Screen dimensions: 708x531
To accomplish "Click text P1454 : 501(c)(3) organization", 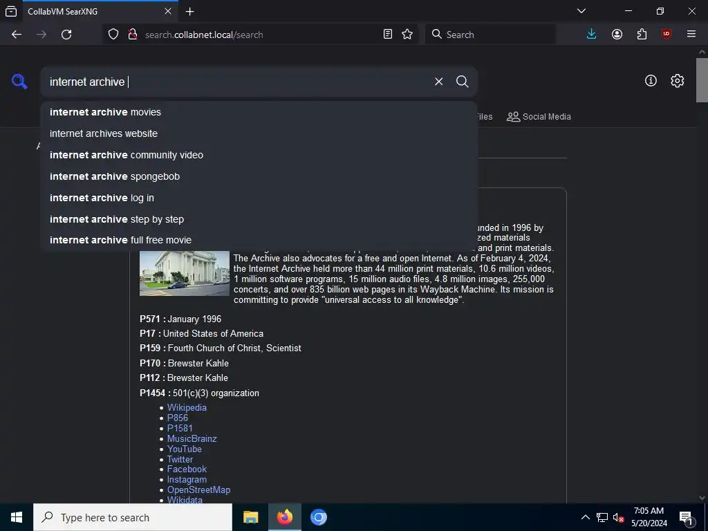I will click(199, 393).
